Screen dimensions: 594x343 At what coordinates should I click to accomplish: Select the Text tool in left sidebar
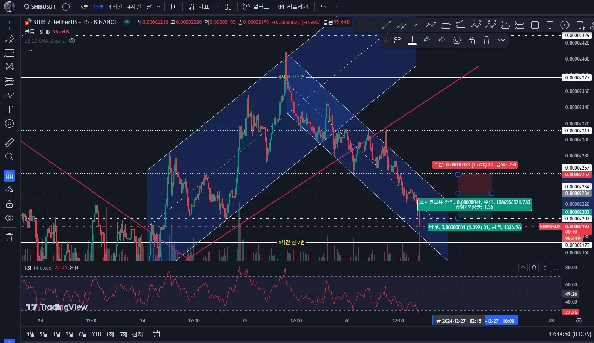(x=9, y=109)
